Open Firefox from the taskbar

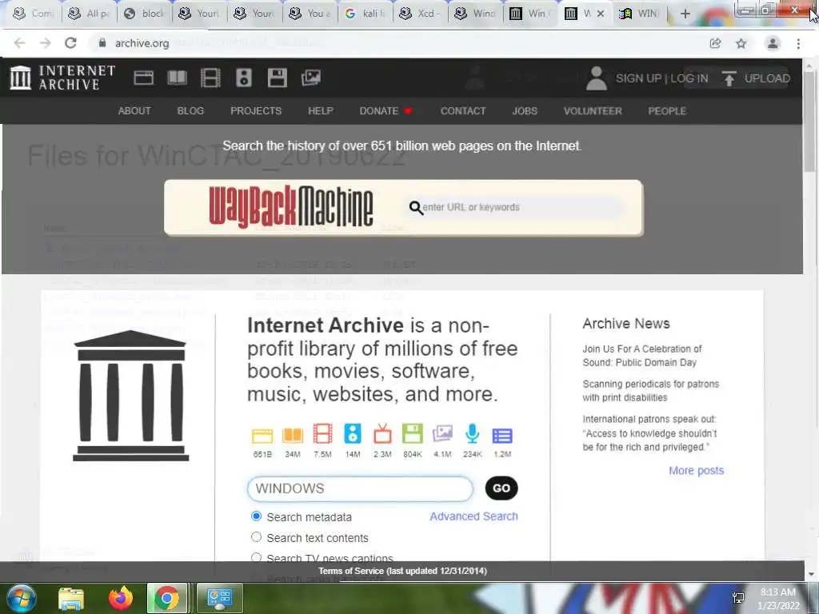click(121, 598)
